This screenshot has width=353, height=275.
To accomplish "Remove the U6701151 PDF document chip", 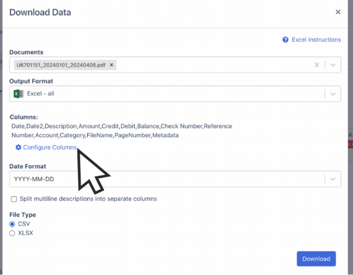I will pyautogui.click(x=112, y=65).
